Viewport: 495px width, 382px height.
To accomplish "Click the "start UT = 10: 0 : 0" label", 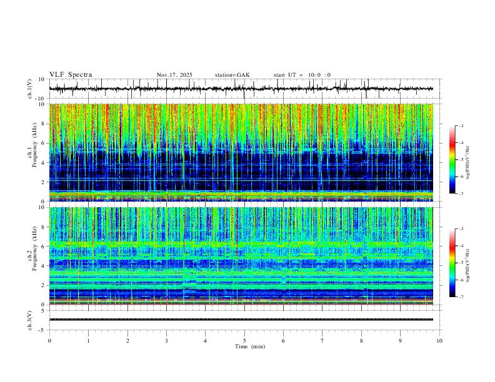I will (x=302, y=75).
